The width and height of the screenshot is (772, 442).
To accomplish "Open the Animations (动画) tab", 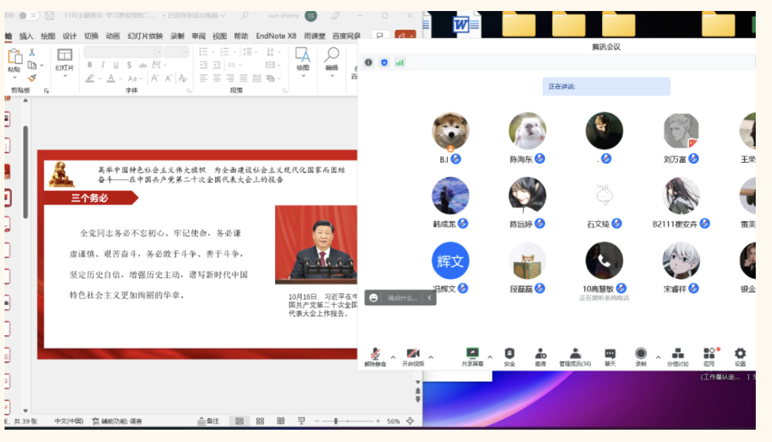I will coord(113,36).
